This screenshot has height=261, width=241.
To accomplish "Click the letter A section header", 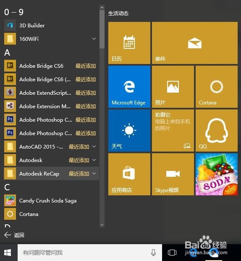I will tap(7, 53).
